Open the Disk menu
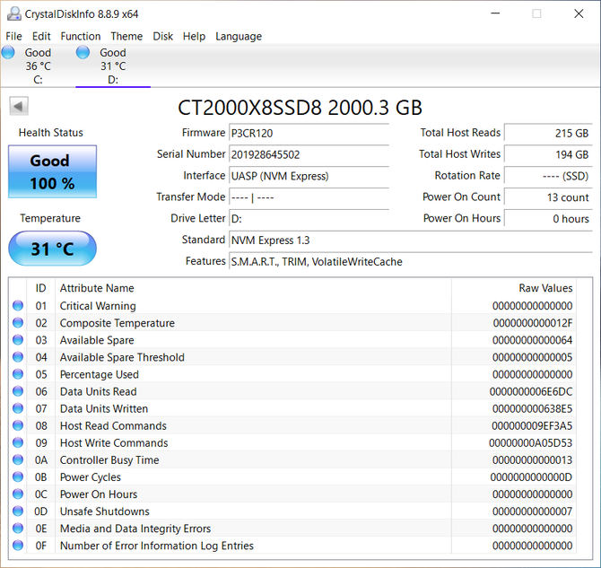Image resolution: width=601 pixels, height=568 pixels. click(163, 37)
